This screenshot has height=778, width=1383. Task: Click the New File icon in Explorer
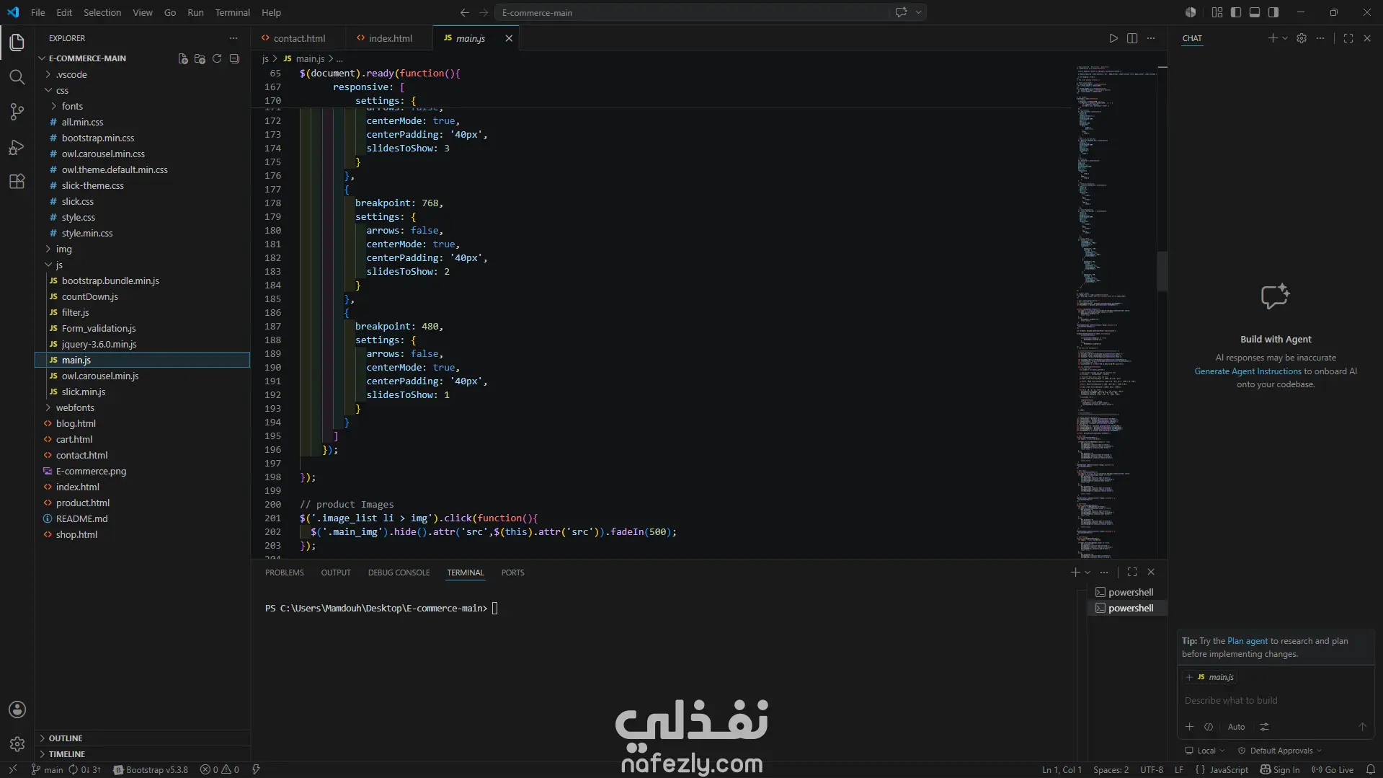(x=183, y=58)
